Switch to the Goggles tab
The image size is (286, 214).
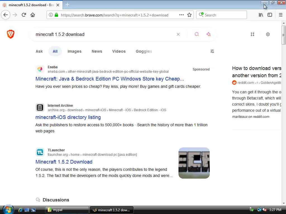pos(144,51)
